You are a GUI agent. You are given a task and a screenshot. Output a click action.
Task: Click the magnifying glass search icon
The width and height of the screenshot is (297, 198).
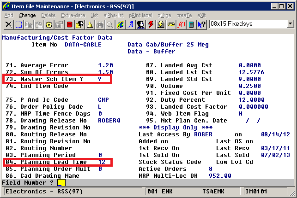click(x=110, y=24)
